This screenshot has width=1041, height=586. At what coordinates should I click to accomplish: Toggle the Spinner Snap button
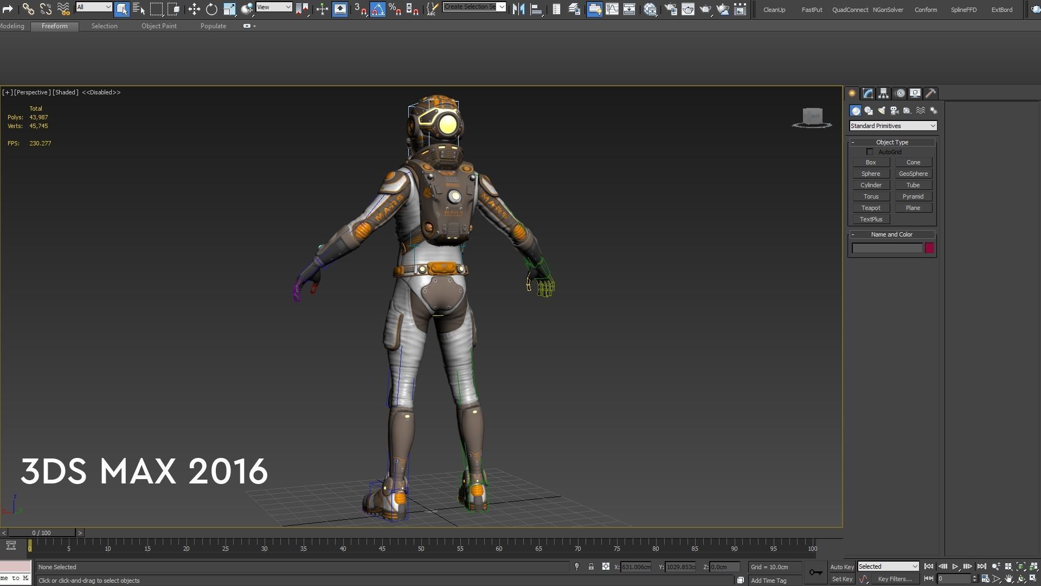point(413,9)
